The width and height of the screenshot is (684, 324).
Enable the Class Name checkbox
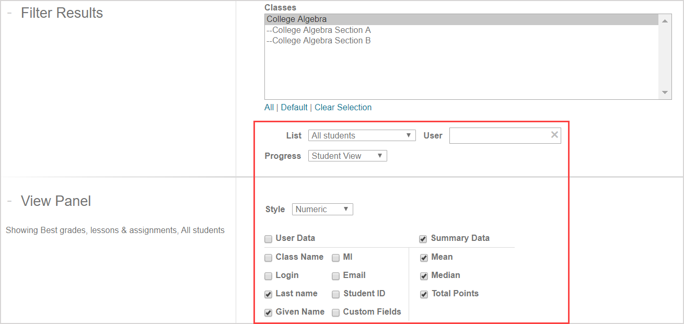point(268,258)
